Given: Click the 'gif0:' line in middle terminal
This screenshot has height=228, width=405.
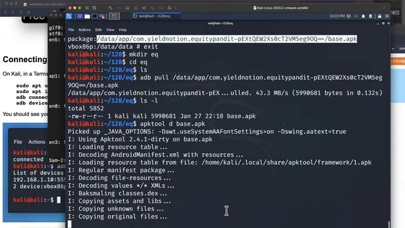Looking at the screenshot, I should 56,28.
